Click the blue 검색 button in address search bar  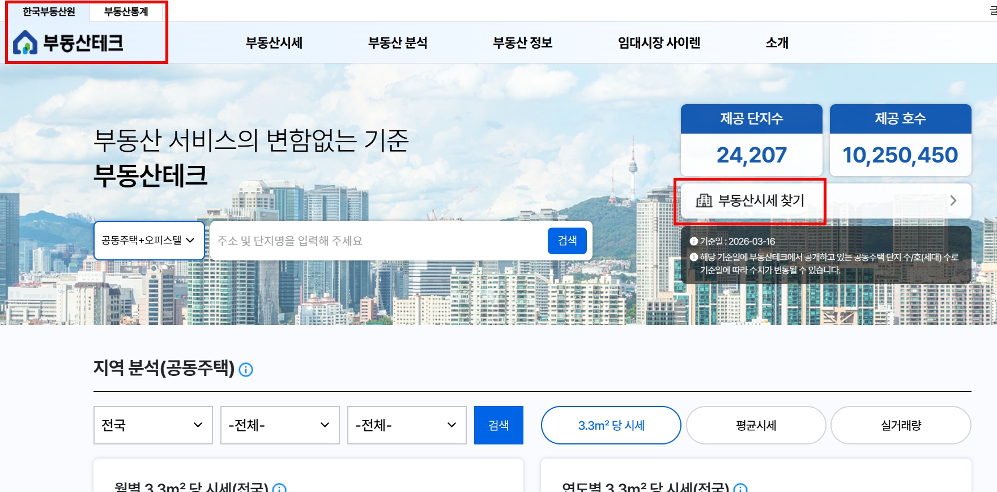(567, 241)
